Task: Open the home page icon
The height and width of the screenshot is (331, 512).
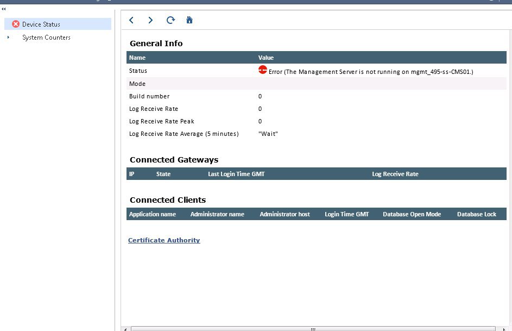Action: click(189, 20)
